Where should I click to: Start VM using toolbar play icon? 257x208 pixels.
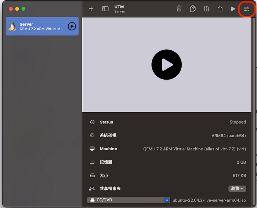click(x=233, y=9)
